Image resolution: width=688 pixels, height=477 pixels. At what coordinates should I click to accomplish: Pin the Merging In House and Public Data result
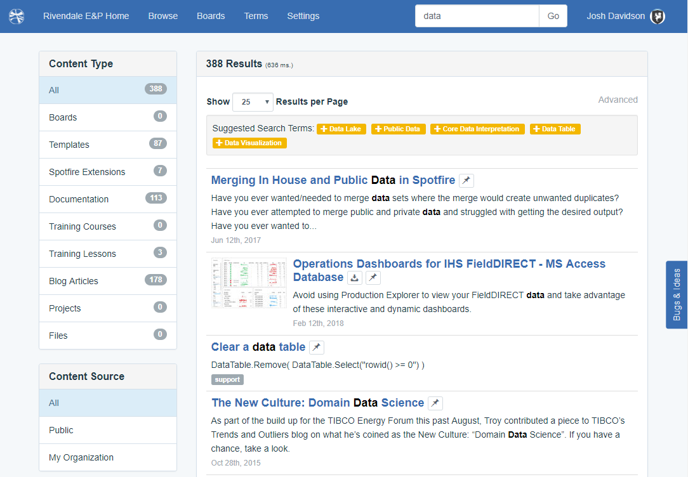(x=466, y=180)
